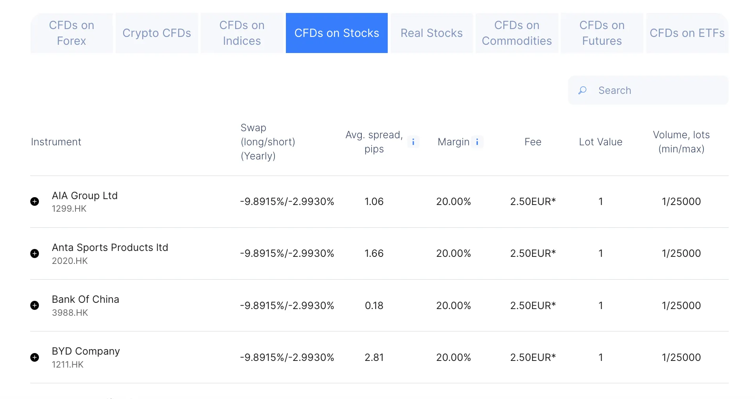Select the CFDs on Indices tab
This screenshot has width=755, height=399.
(x=242, y=33)
